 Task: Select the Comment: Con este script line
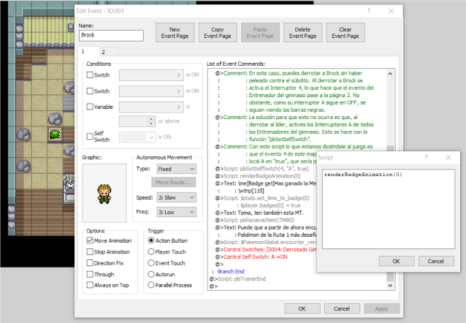tap(294, 147)
